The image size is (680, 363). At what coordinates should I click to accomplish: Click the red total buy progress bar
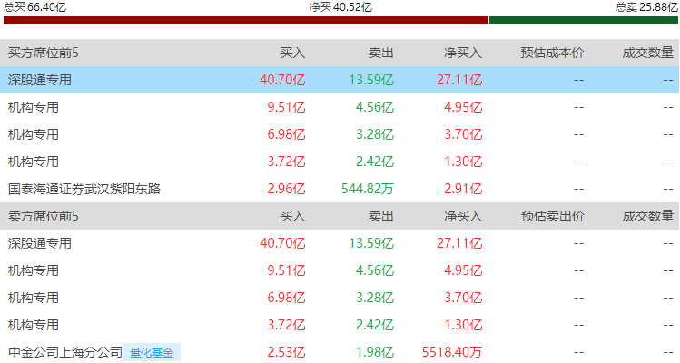[245, 20]
